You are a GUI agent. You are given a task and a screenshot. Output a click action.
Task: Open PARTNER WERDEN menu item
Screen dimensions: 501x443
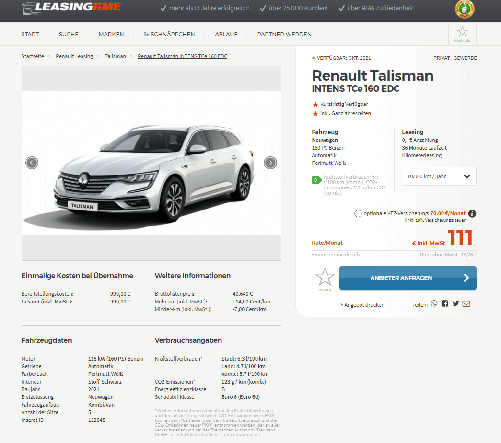(284, 34)
